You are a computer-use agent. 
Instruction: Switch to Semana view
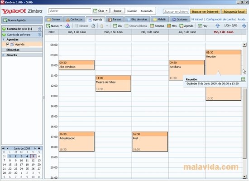coord(157,26)
